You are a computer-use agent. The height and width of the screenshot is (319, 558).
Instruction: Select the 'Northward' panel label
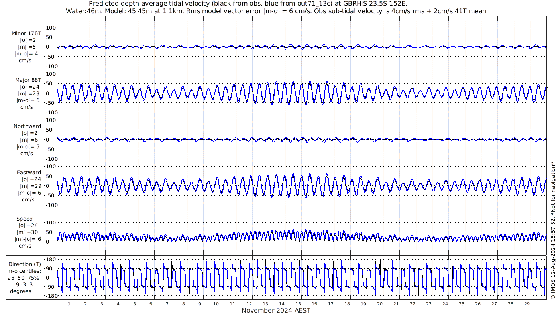[x=28, y=126]
